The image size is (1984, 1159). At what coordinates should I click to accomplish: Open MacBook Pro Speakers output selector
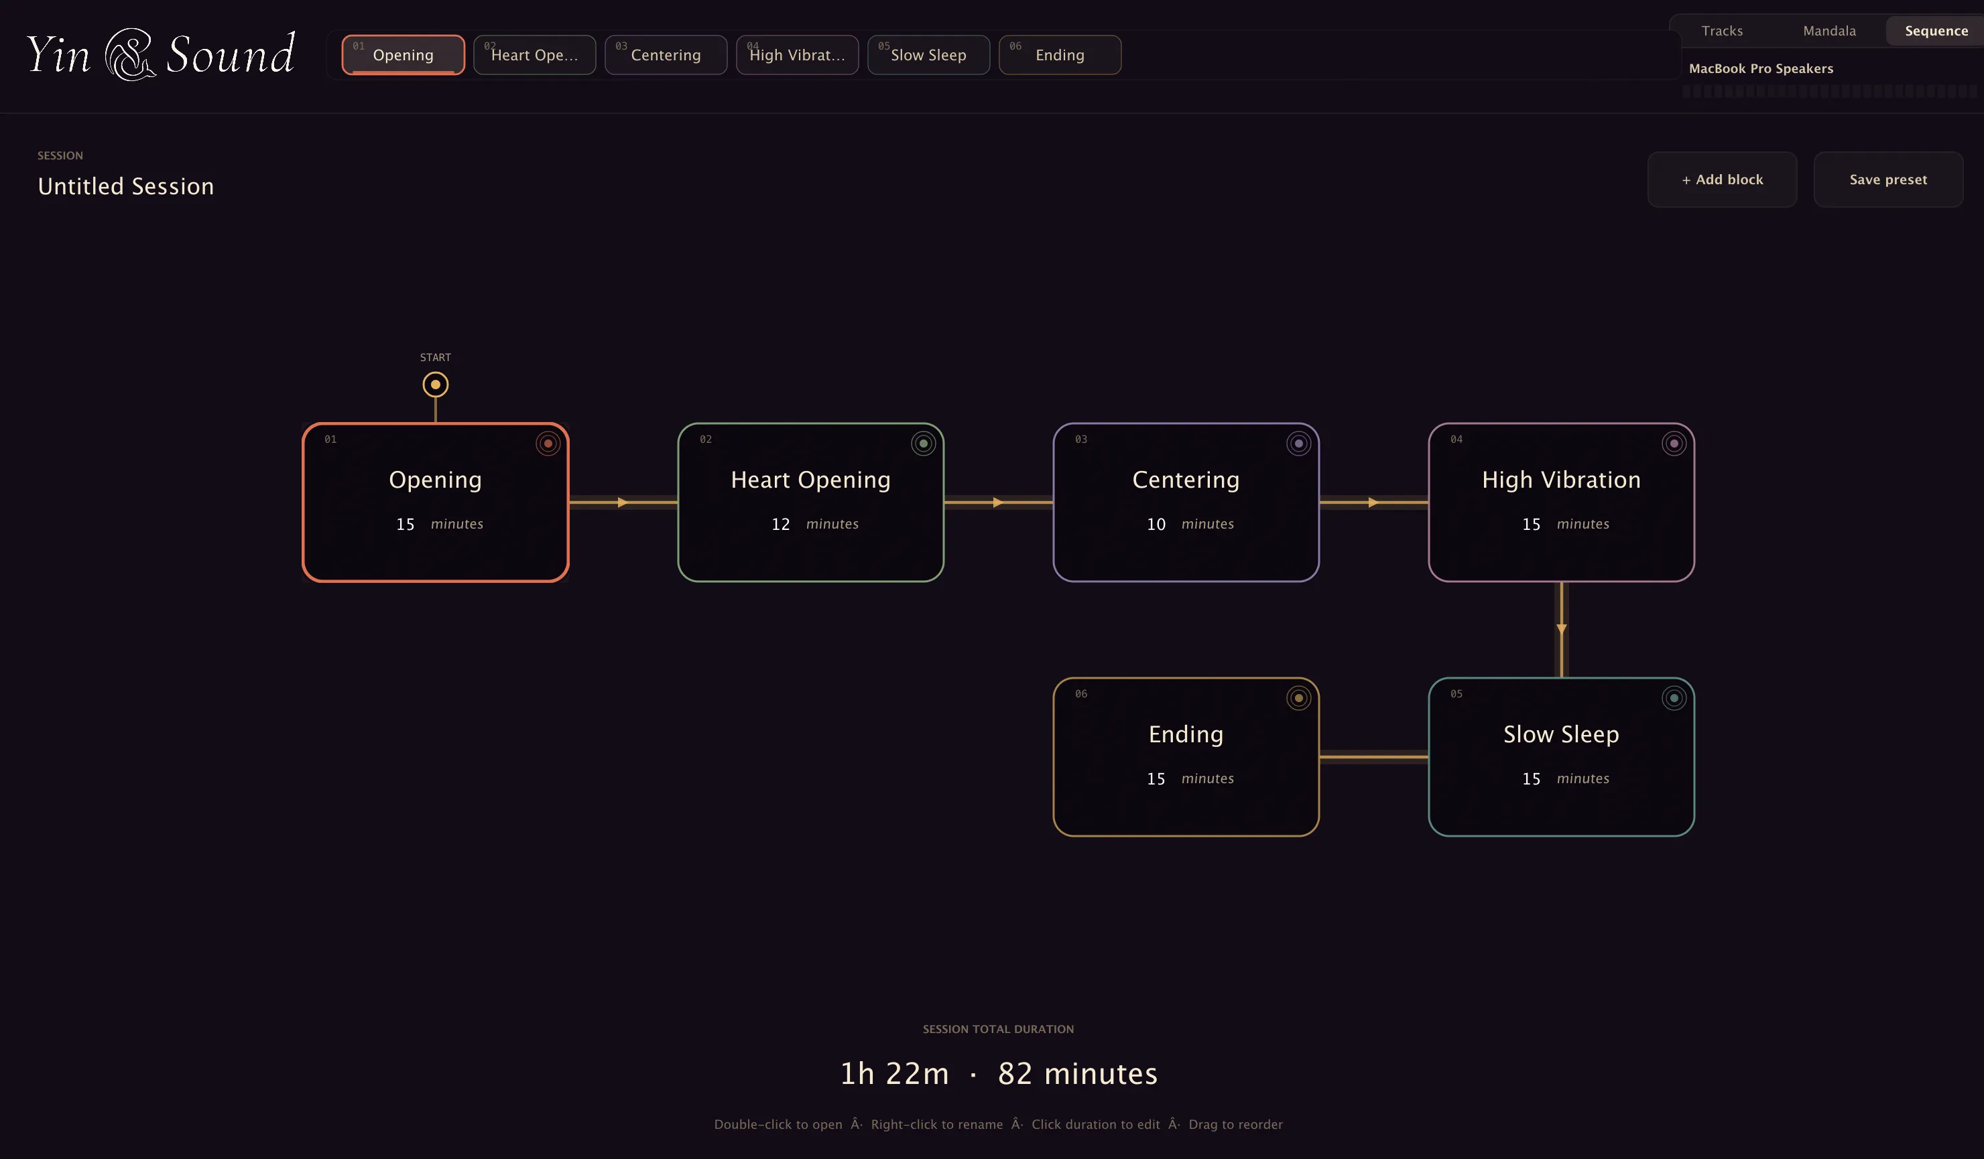[1761, 68]
